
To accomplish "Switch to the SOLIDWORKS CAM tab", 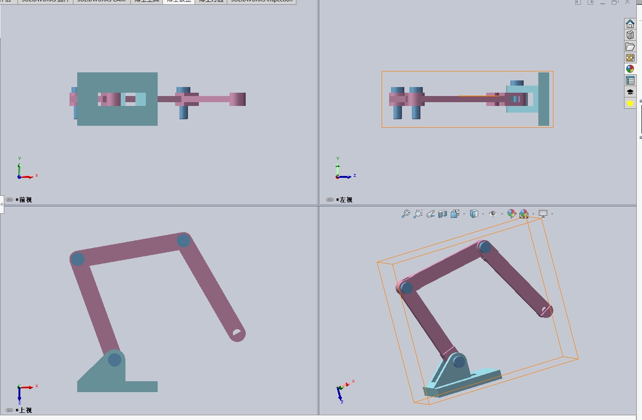I will (x=101, y=1).
